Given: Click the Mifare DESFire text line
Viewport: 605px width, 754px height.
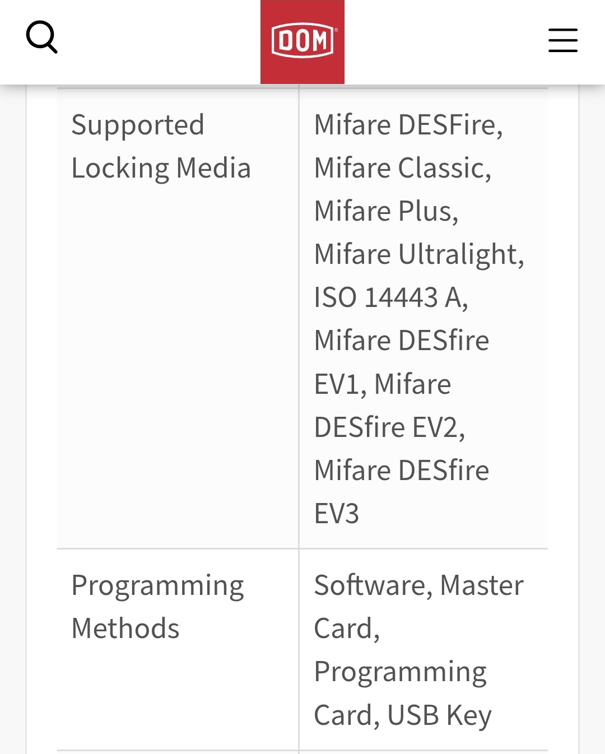Looking at the screenshot, I should point(408,125).
